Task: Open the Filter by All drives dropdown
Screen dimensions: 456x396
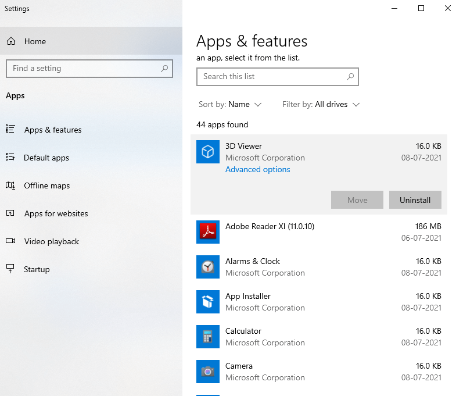Action: (x=321, y=104)
